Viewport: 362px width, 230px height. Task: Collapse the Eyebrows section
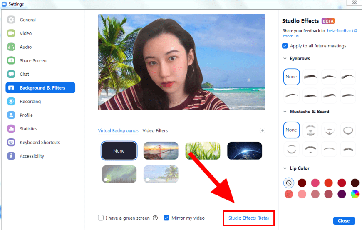click(x=285, y=59)
